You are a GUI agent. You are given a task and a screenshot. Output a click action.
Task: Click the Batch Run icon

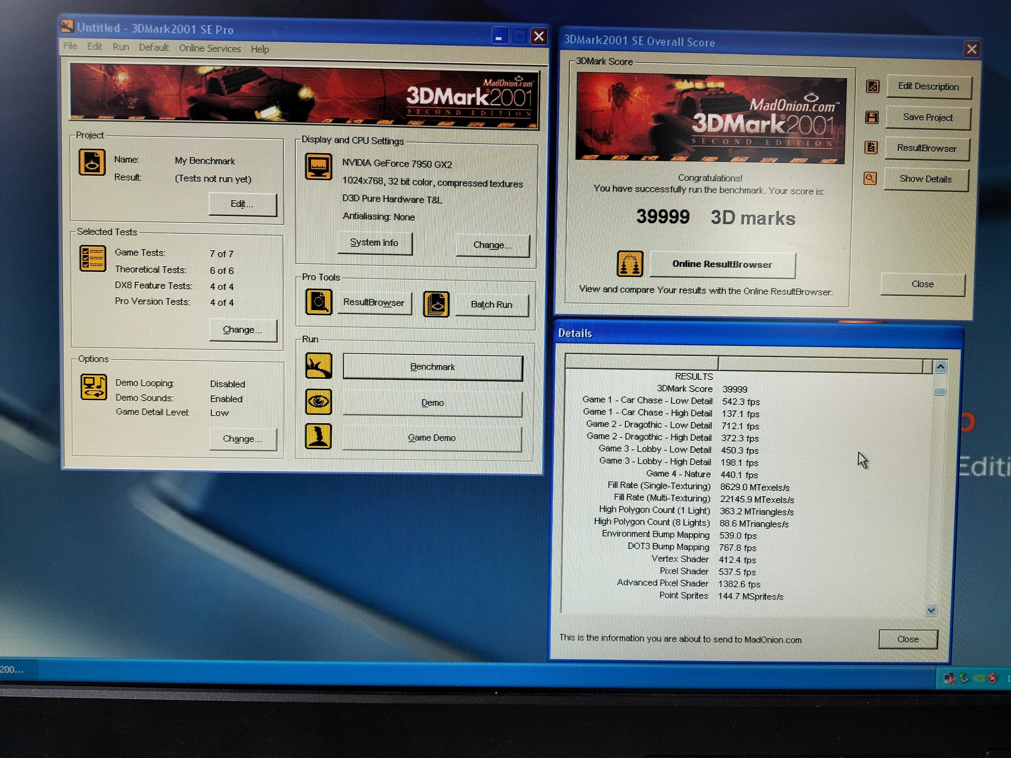[x=437, y=304]
